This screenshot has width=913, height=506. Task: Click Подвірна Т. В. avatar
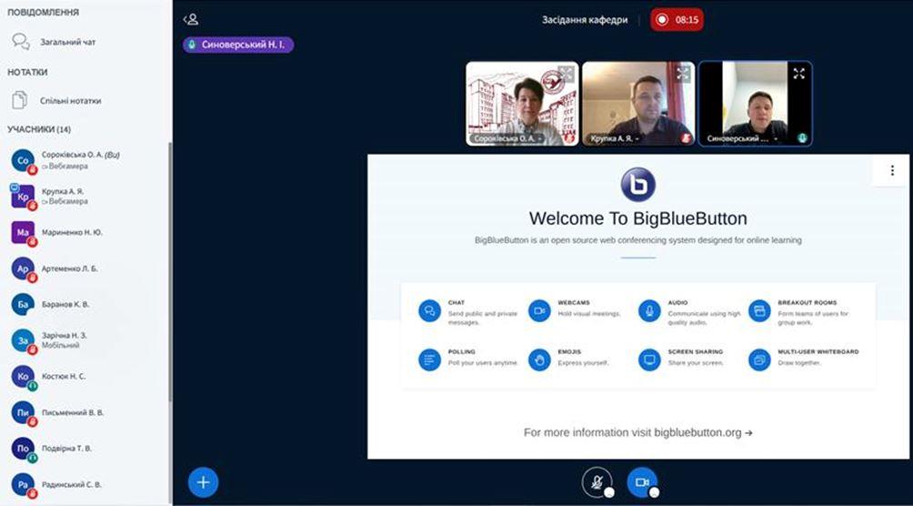pos(23,449)
